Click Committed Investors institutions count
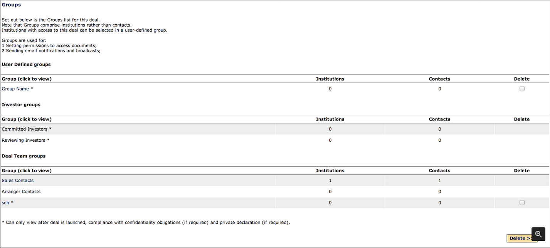 [330, 129]
